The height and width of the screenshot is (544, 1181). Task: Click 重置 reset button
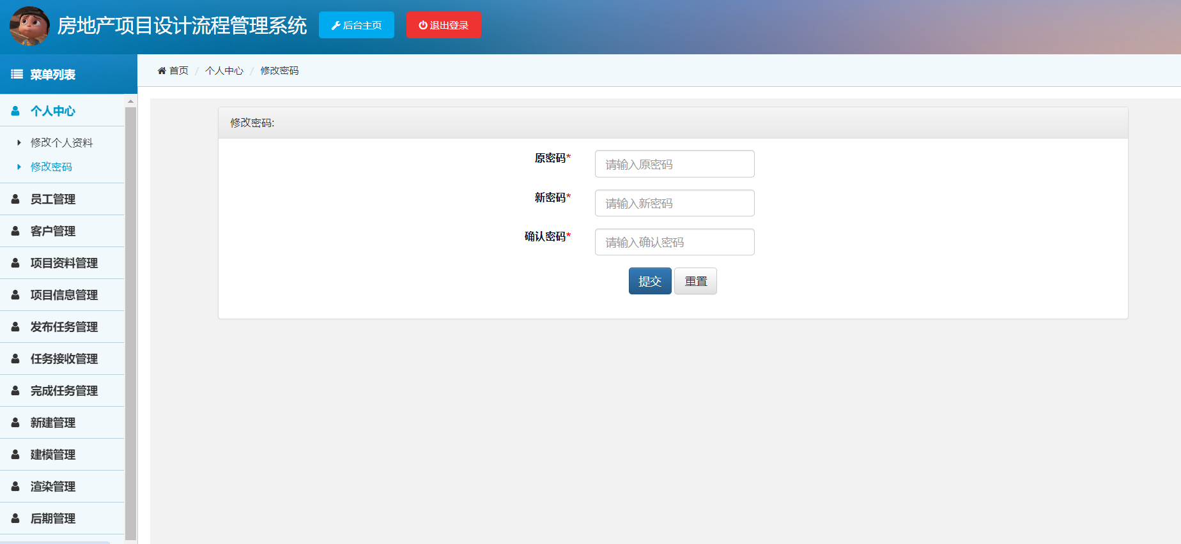tap(695, 281)
